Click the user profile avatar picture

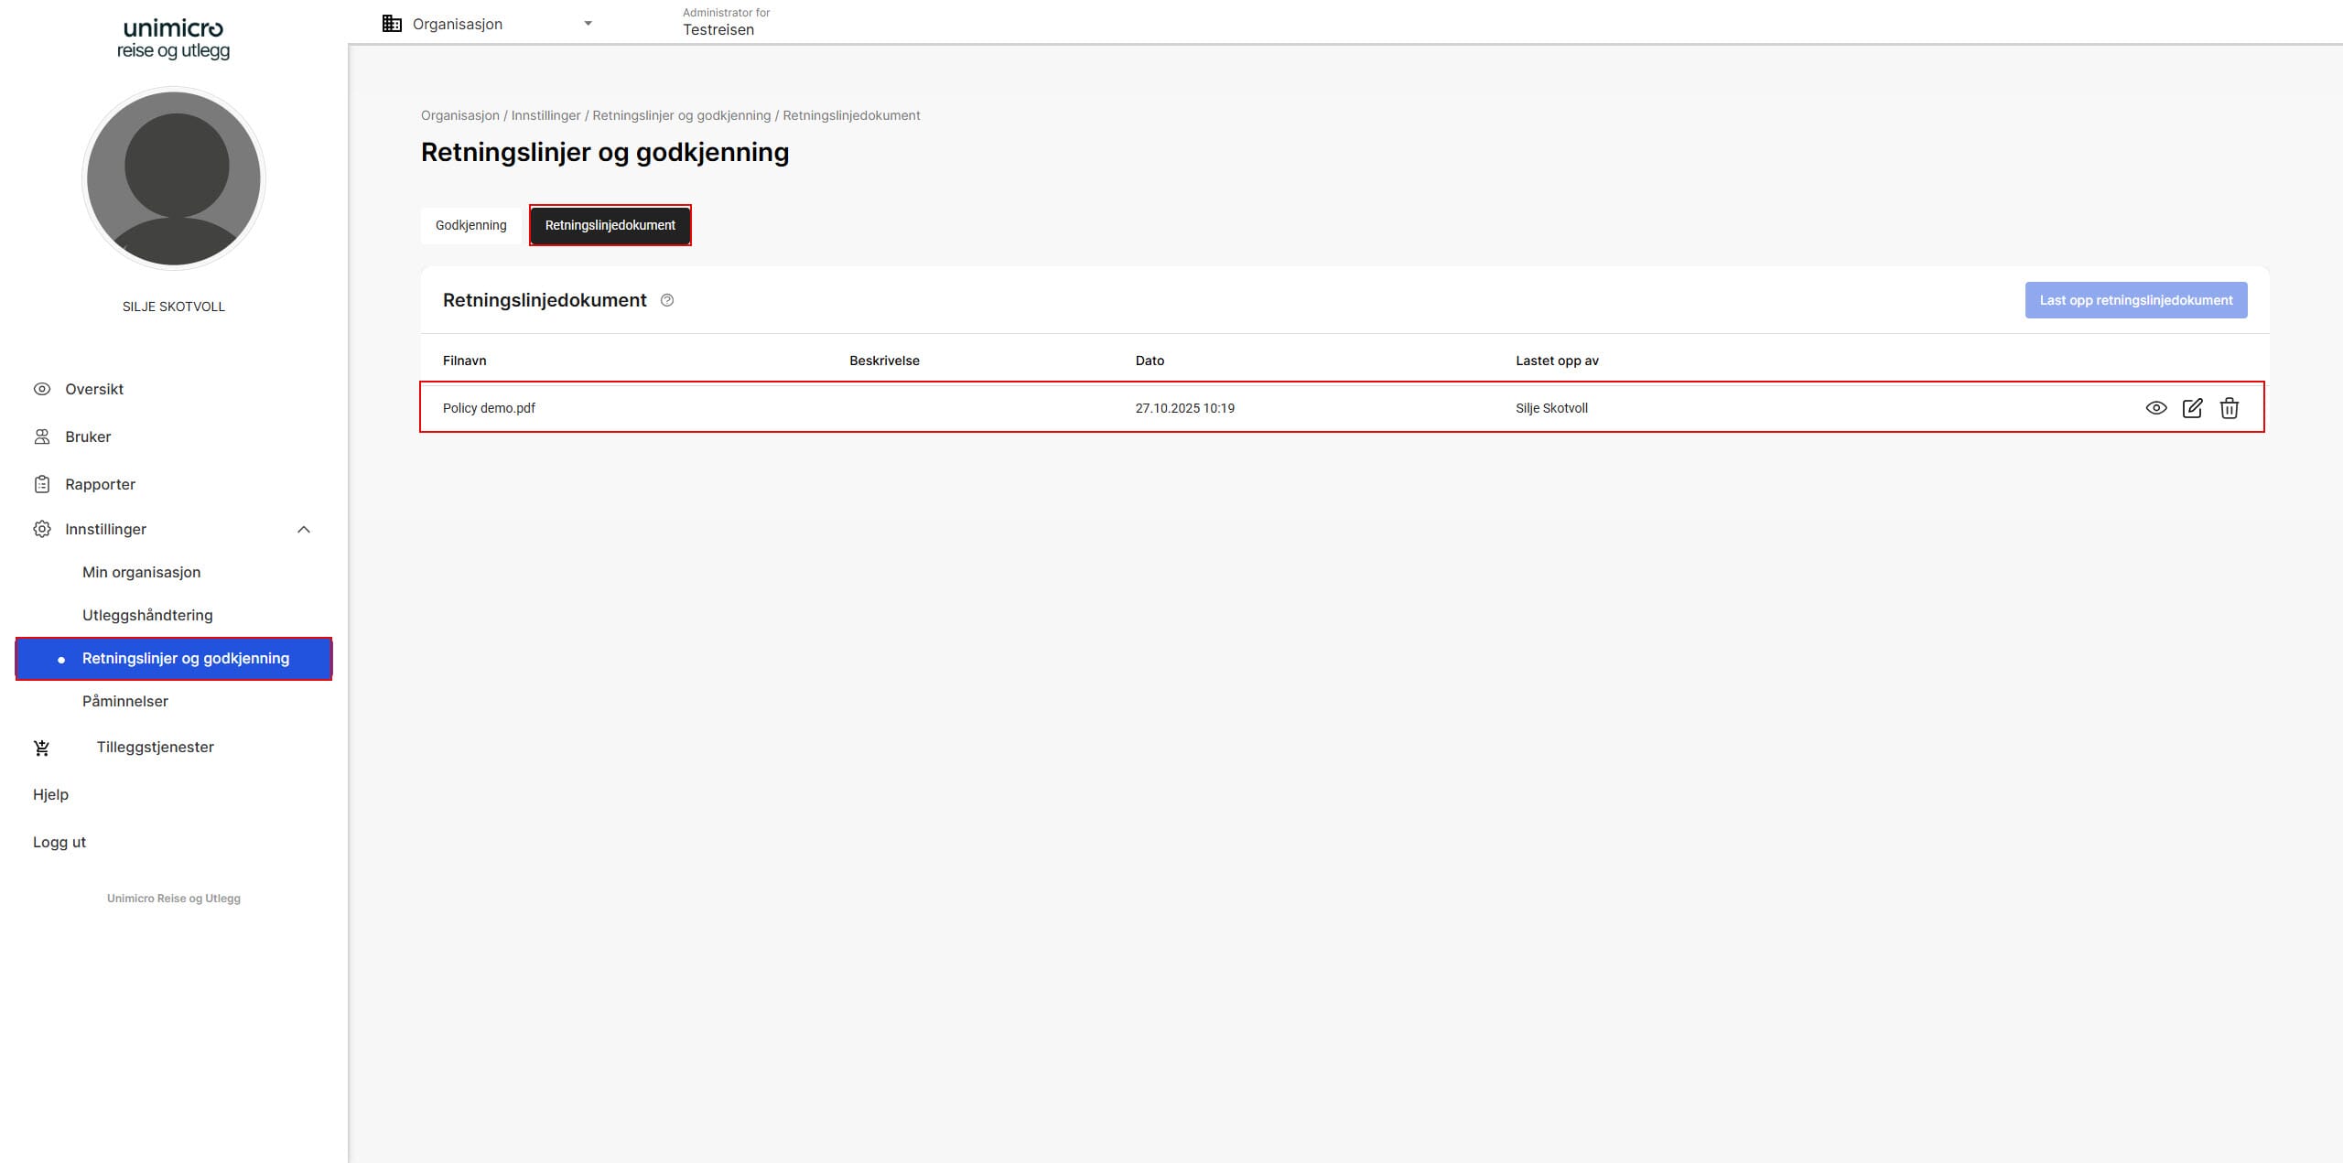click(x=174, y=178)
